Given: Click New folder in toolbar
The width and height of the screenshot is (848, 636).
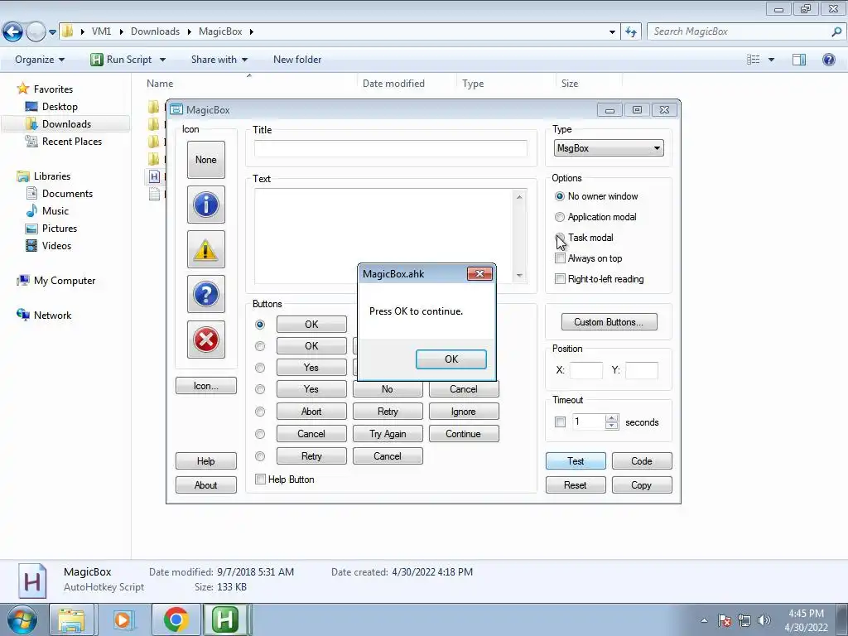Looking at the screenshot, I should pos(297,60).
